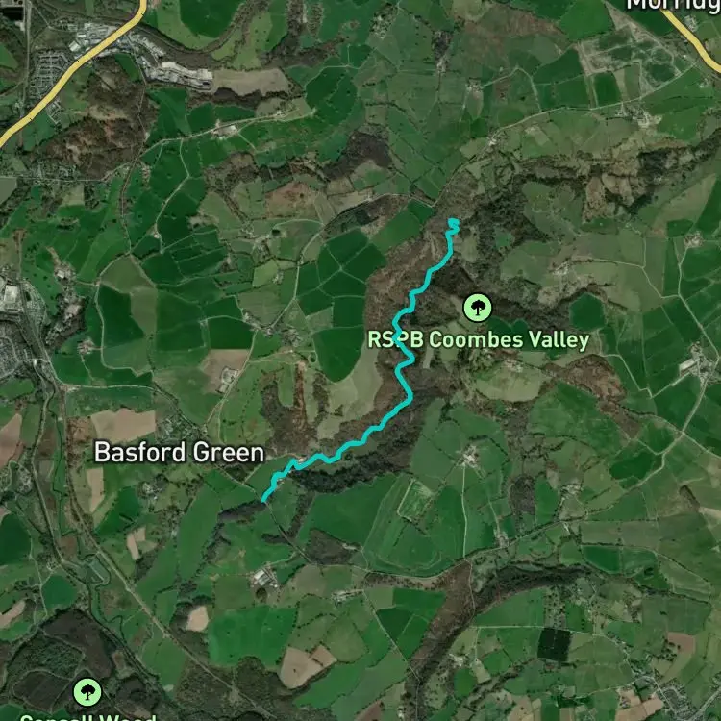The width and height of the screenshot is (721, 721).
Task: Click the long white-roofed industrial buildings
Action: click(x=184, y=73)
